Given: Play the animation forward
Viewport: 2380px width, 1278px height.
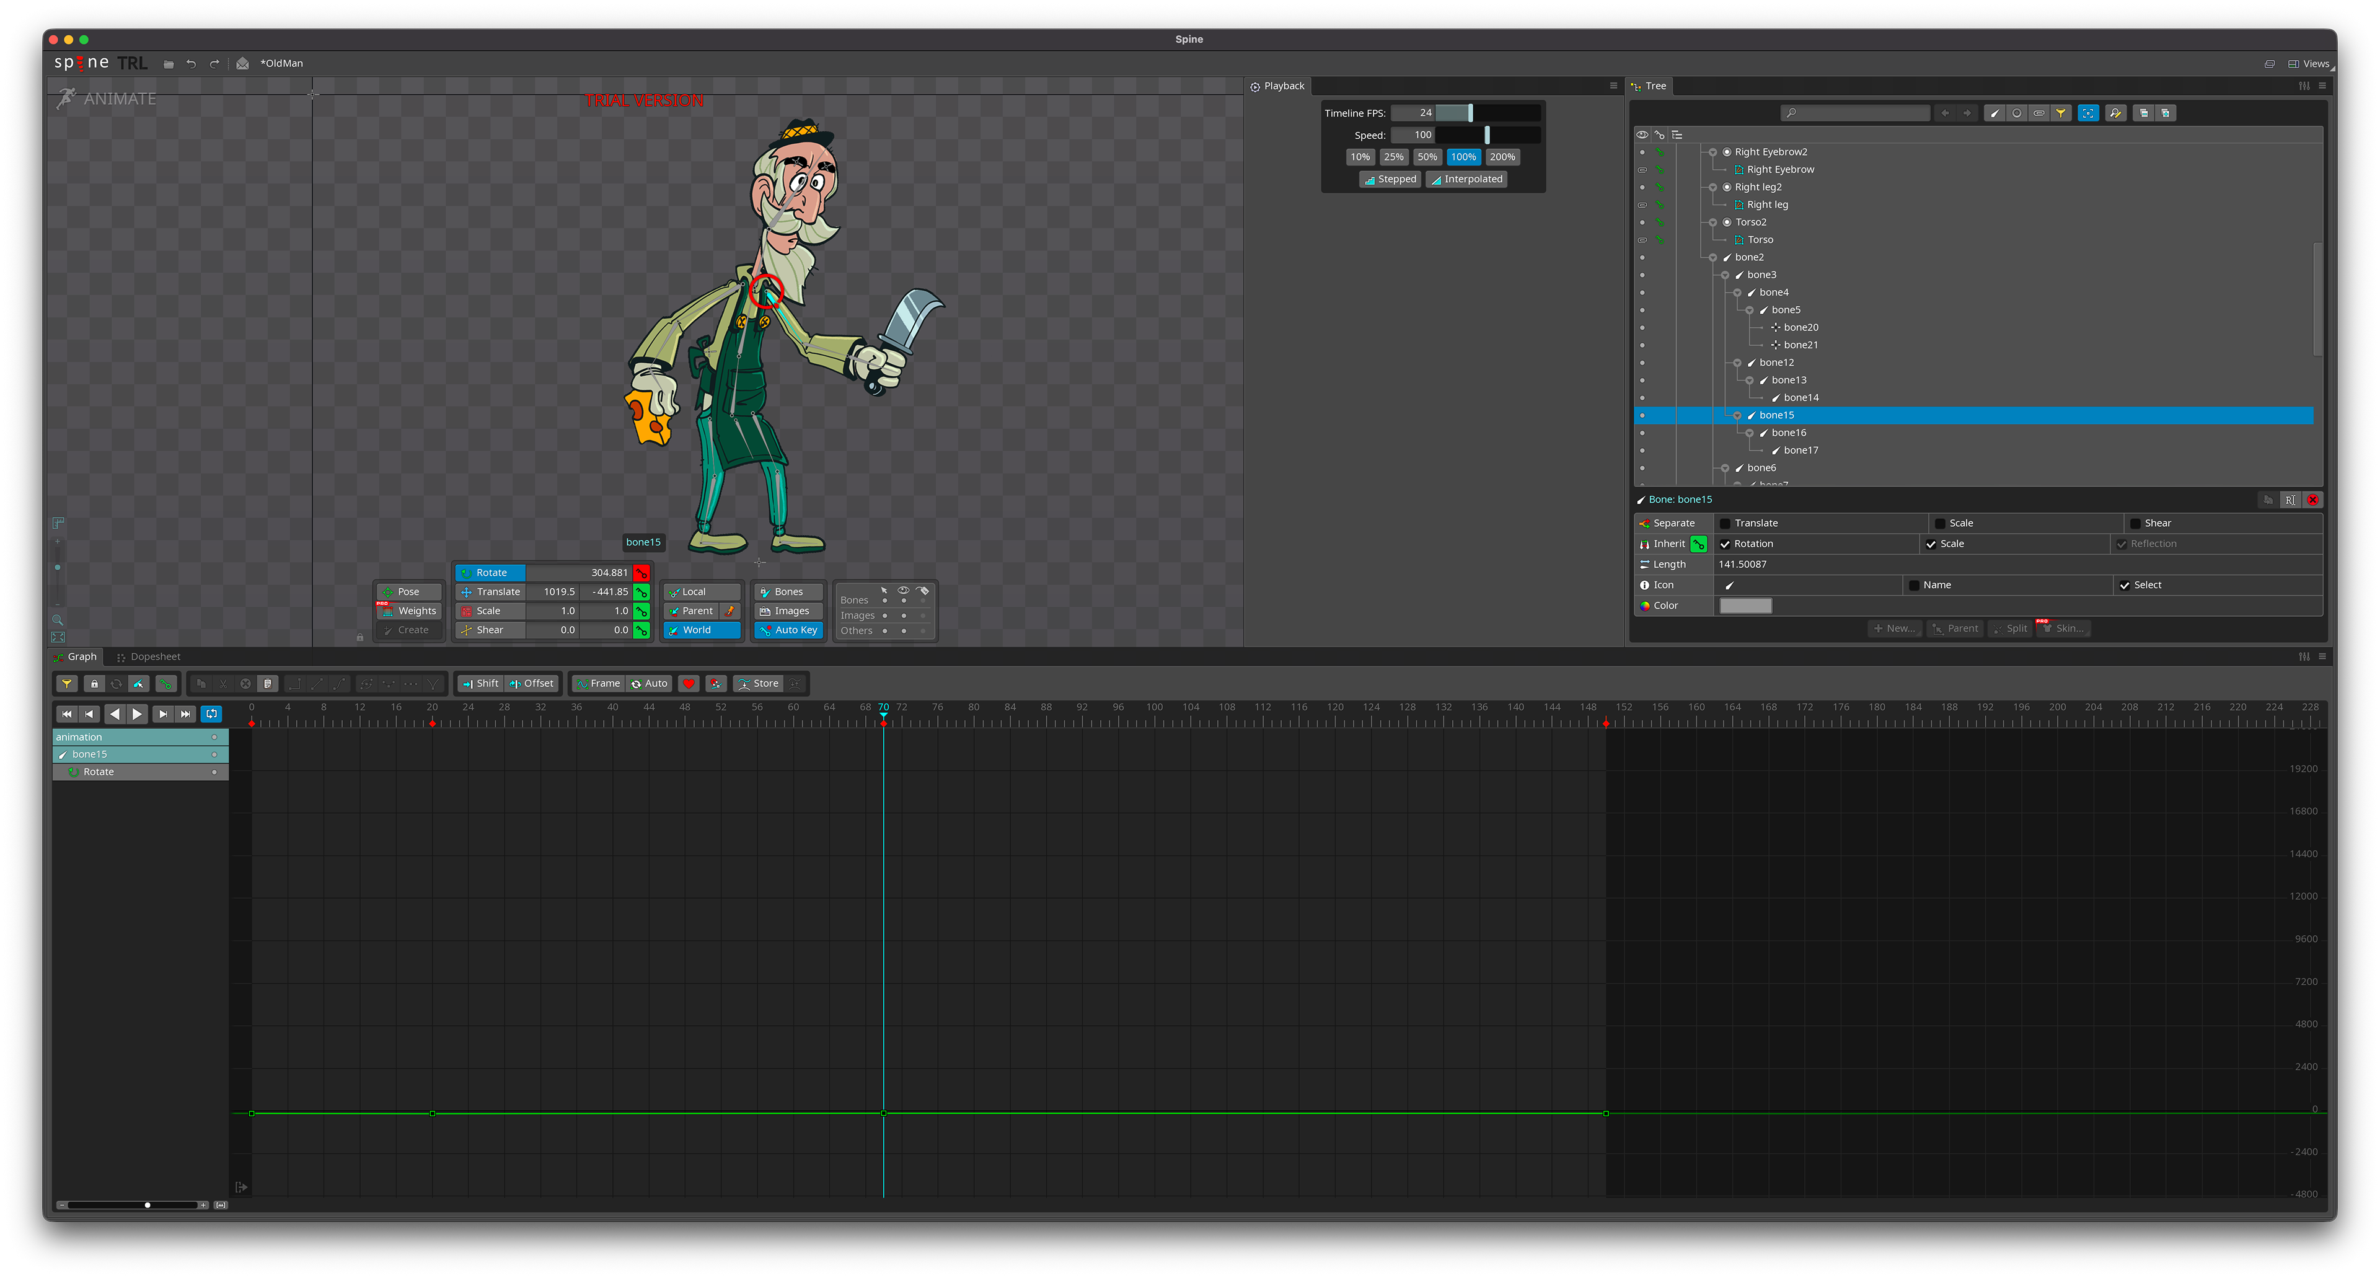Looking at the screenshot, I should click(137, 713).
